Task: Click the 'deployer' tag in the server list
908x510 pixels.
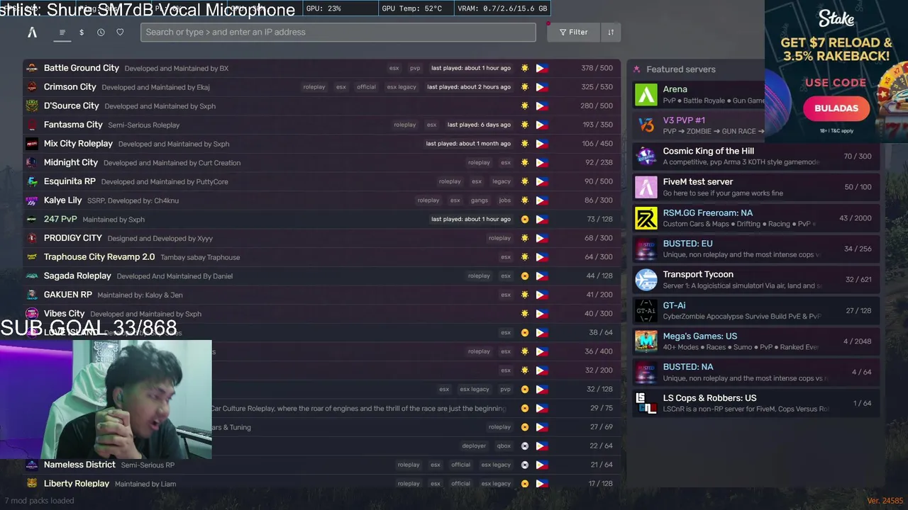Action: point(474,446)
